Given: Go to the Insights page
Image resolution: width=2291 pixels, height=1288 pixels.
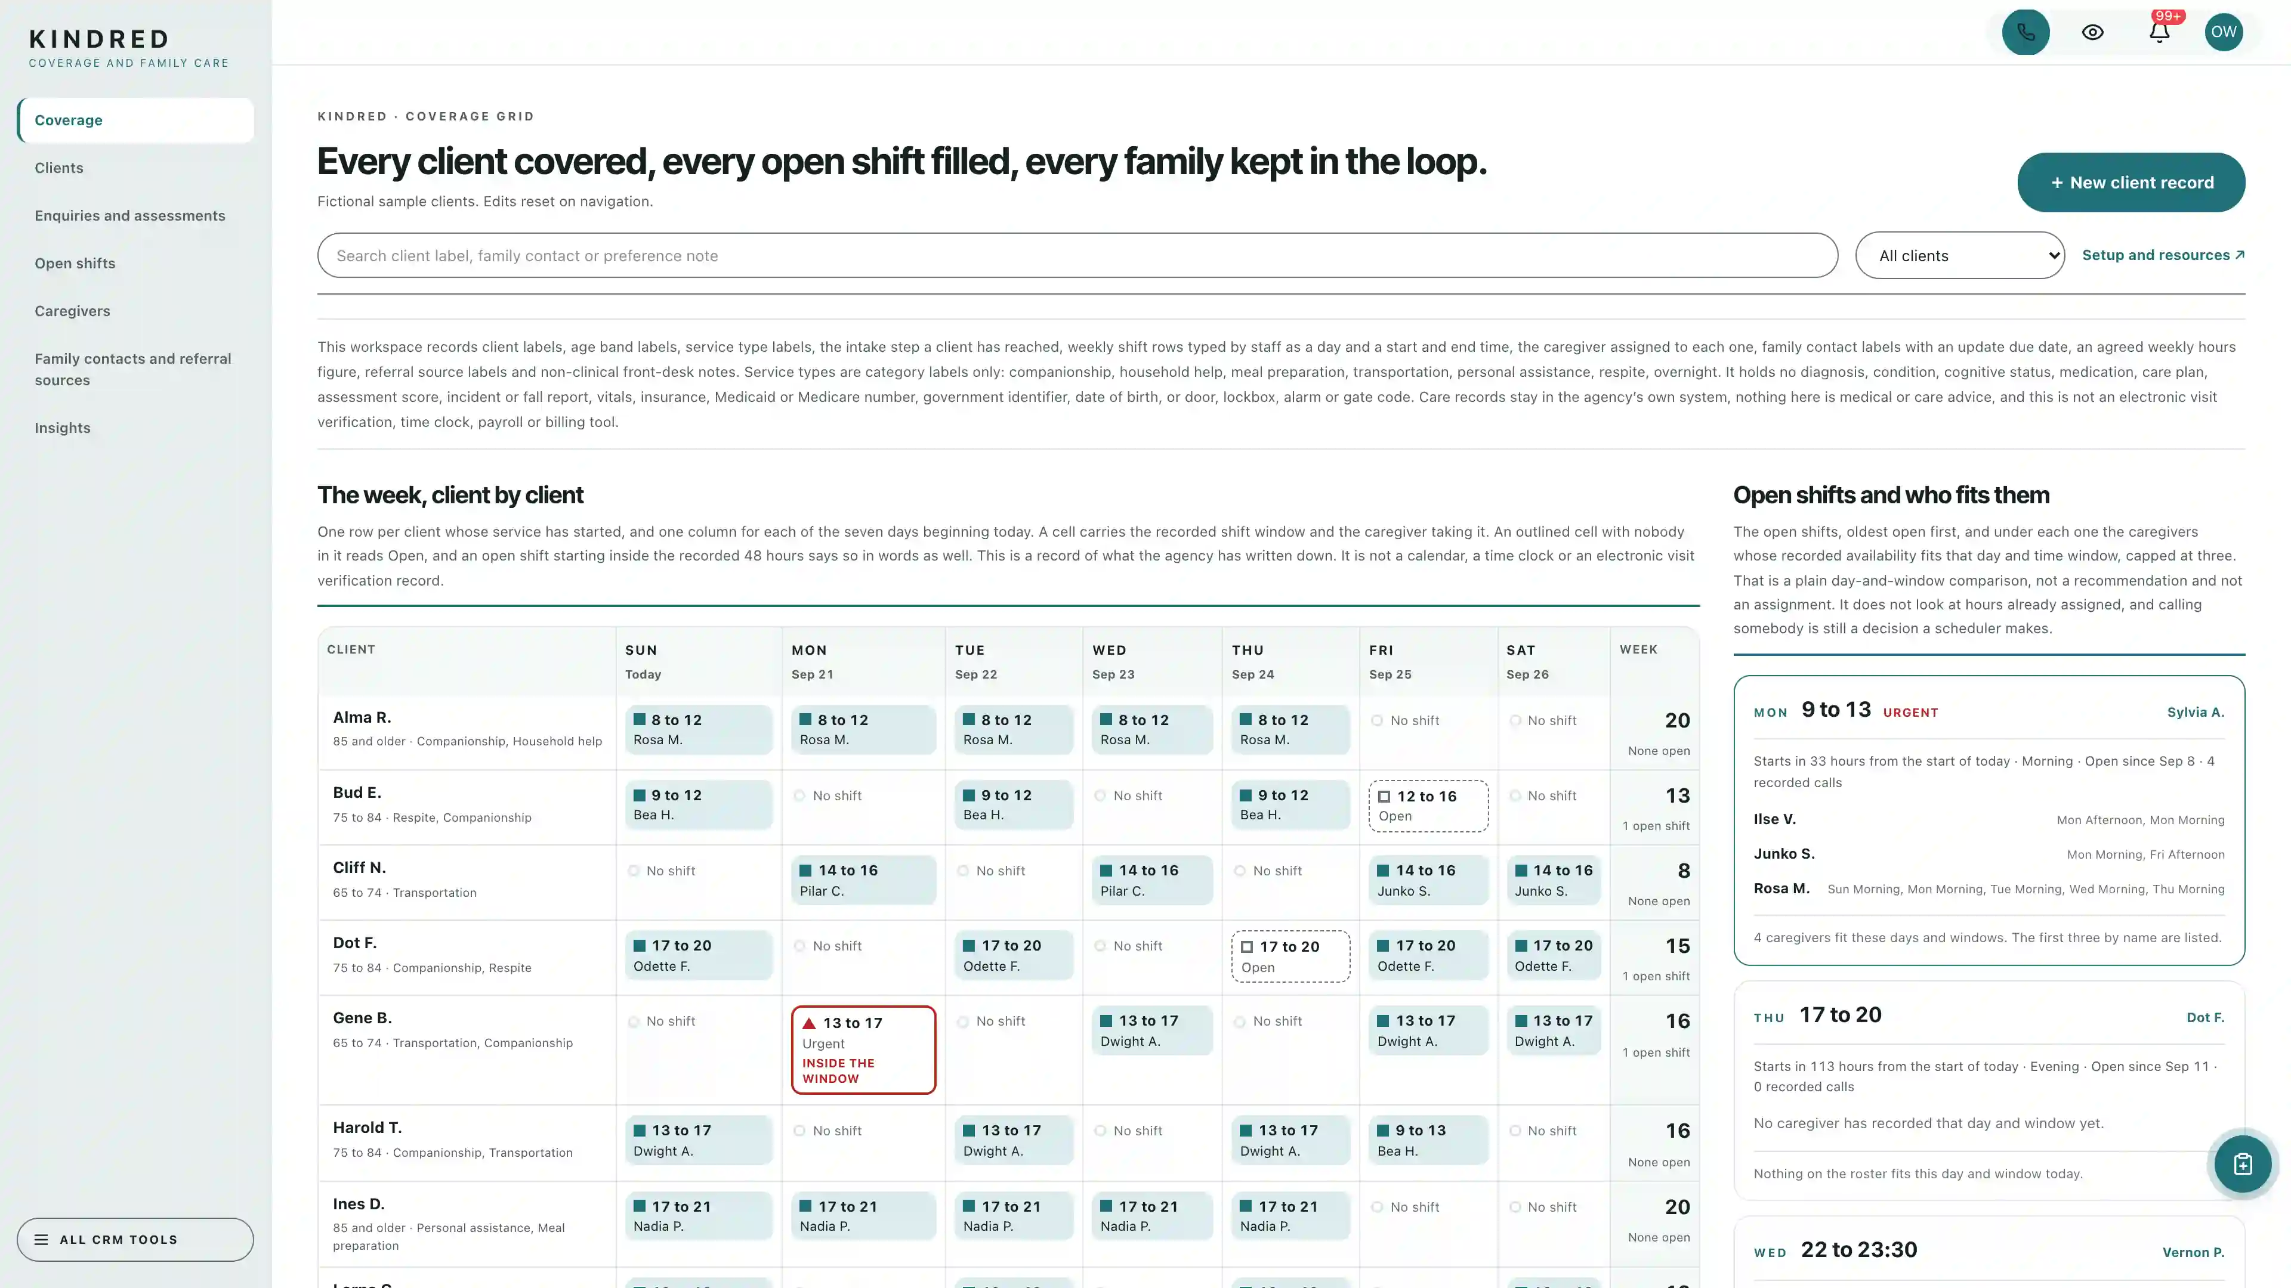Looking at the screenshot, I should pyautogui.click(x=135, y=428).
